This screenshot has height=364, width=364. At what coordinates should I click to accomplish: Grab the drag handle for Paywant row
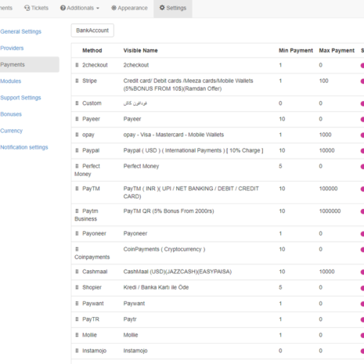77,304
